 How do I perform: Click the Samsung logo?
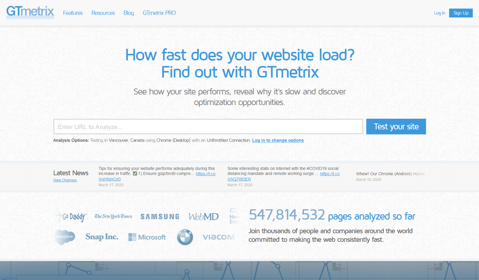pos(160,217)
